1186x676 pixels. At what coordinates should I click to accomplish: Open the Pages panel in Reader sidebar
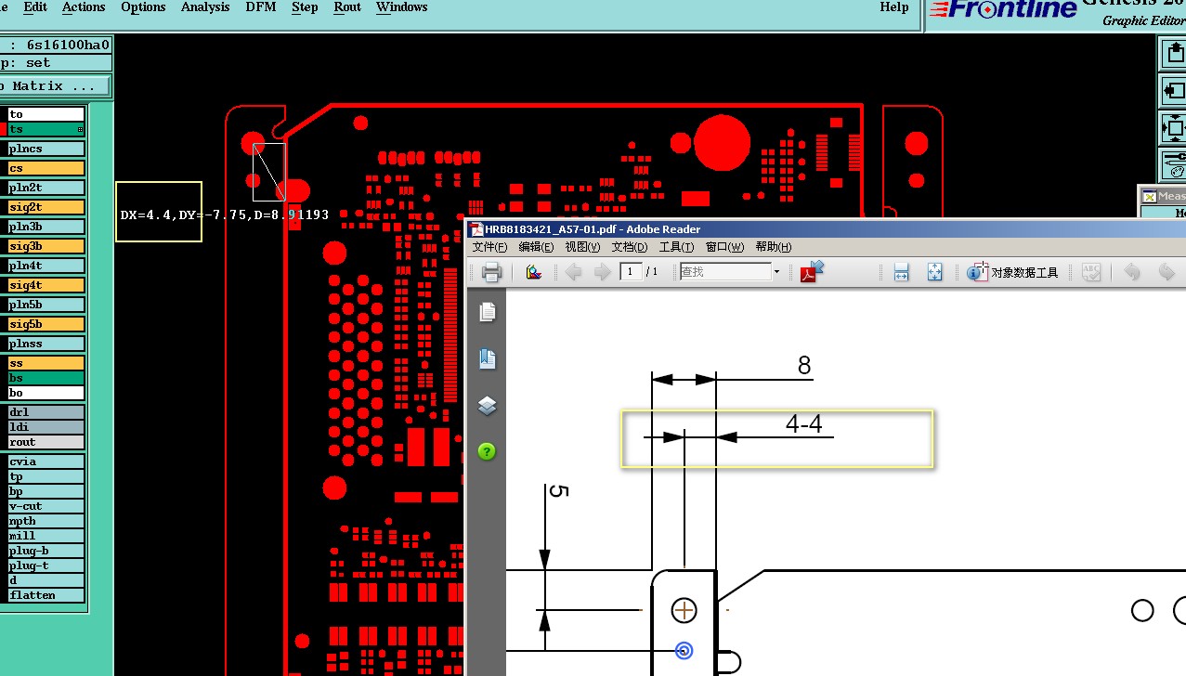488,312
